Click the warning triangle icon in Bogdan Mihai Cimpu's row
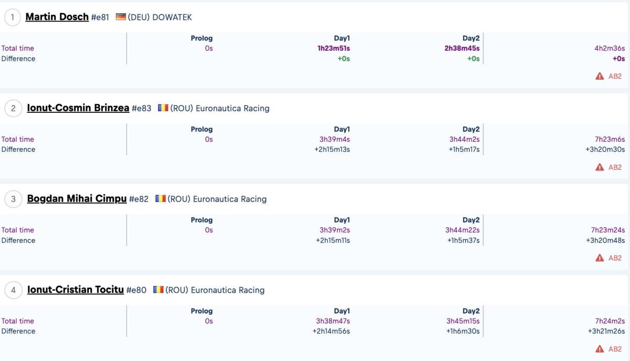This screenshot has height=361, width=630. [x=600, y=258]
